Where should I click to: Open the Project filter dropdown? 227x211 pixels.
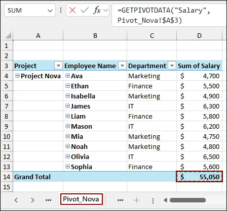[x=58, y=66]
